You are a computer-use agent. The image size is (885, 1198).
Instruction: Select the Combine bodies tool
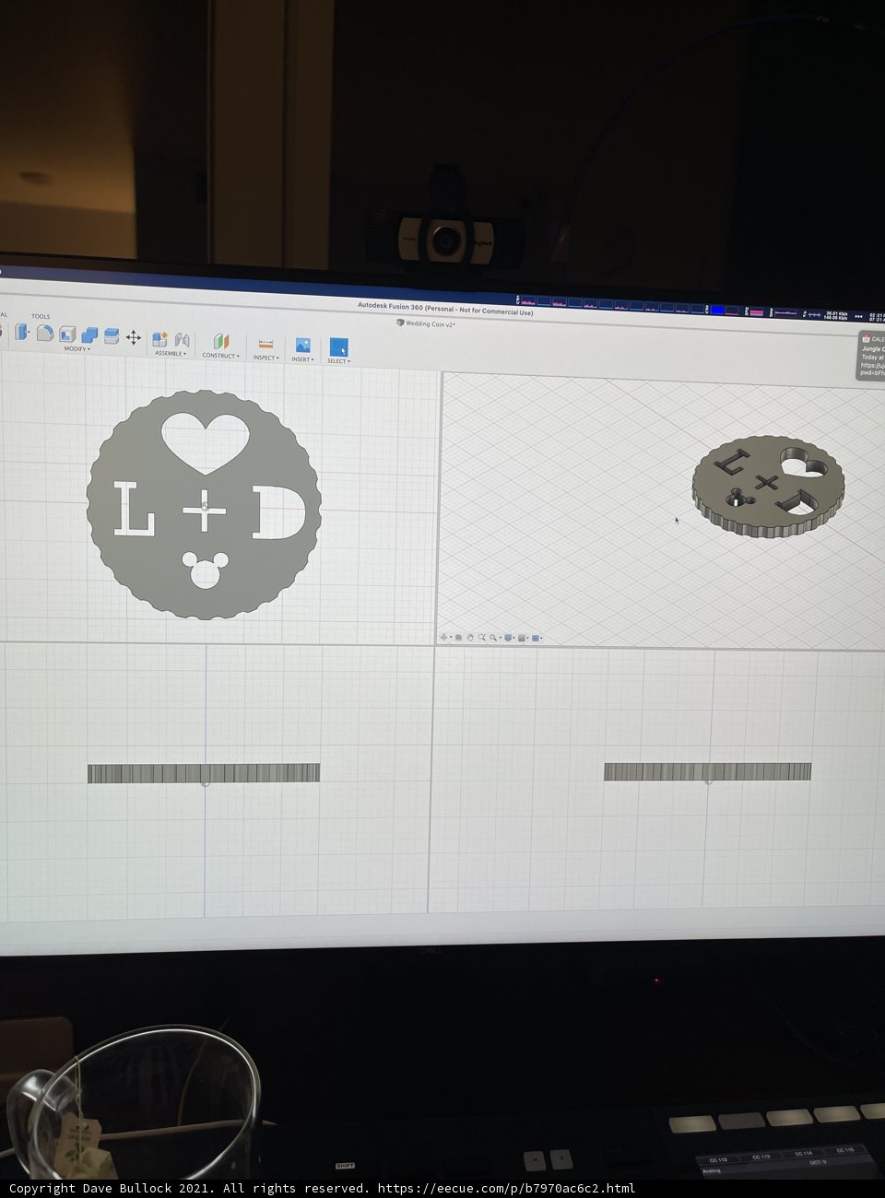(89, 335)
